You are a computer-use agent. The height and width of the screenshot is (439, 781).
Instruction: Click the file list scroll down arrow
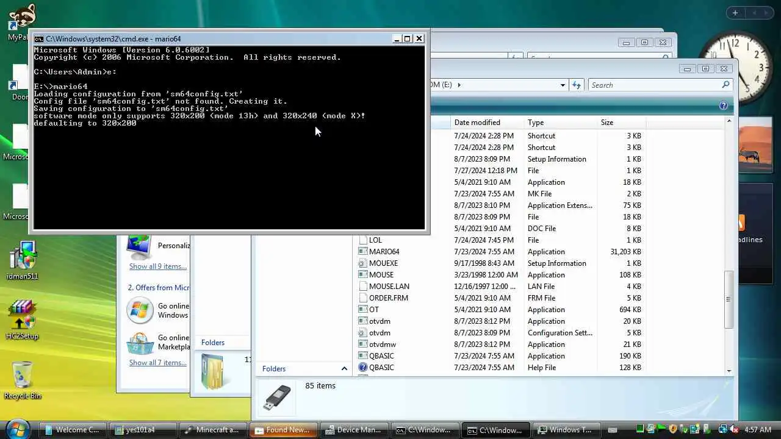(x=729, y=371)
